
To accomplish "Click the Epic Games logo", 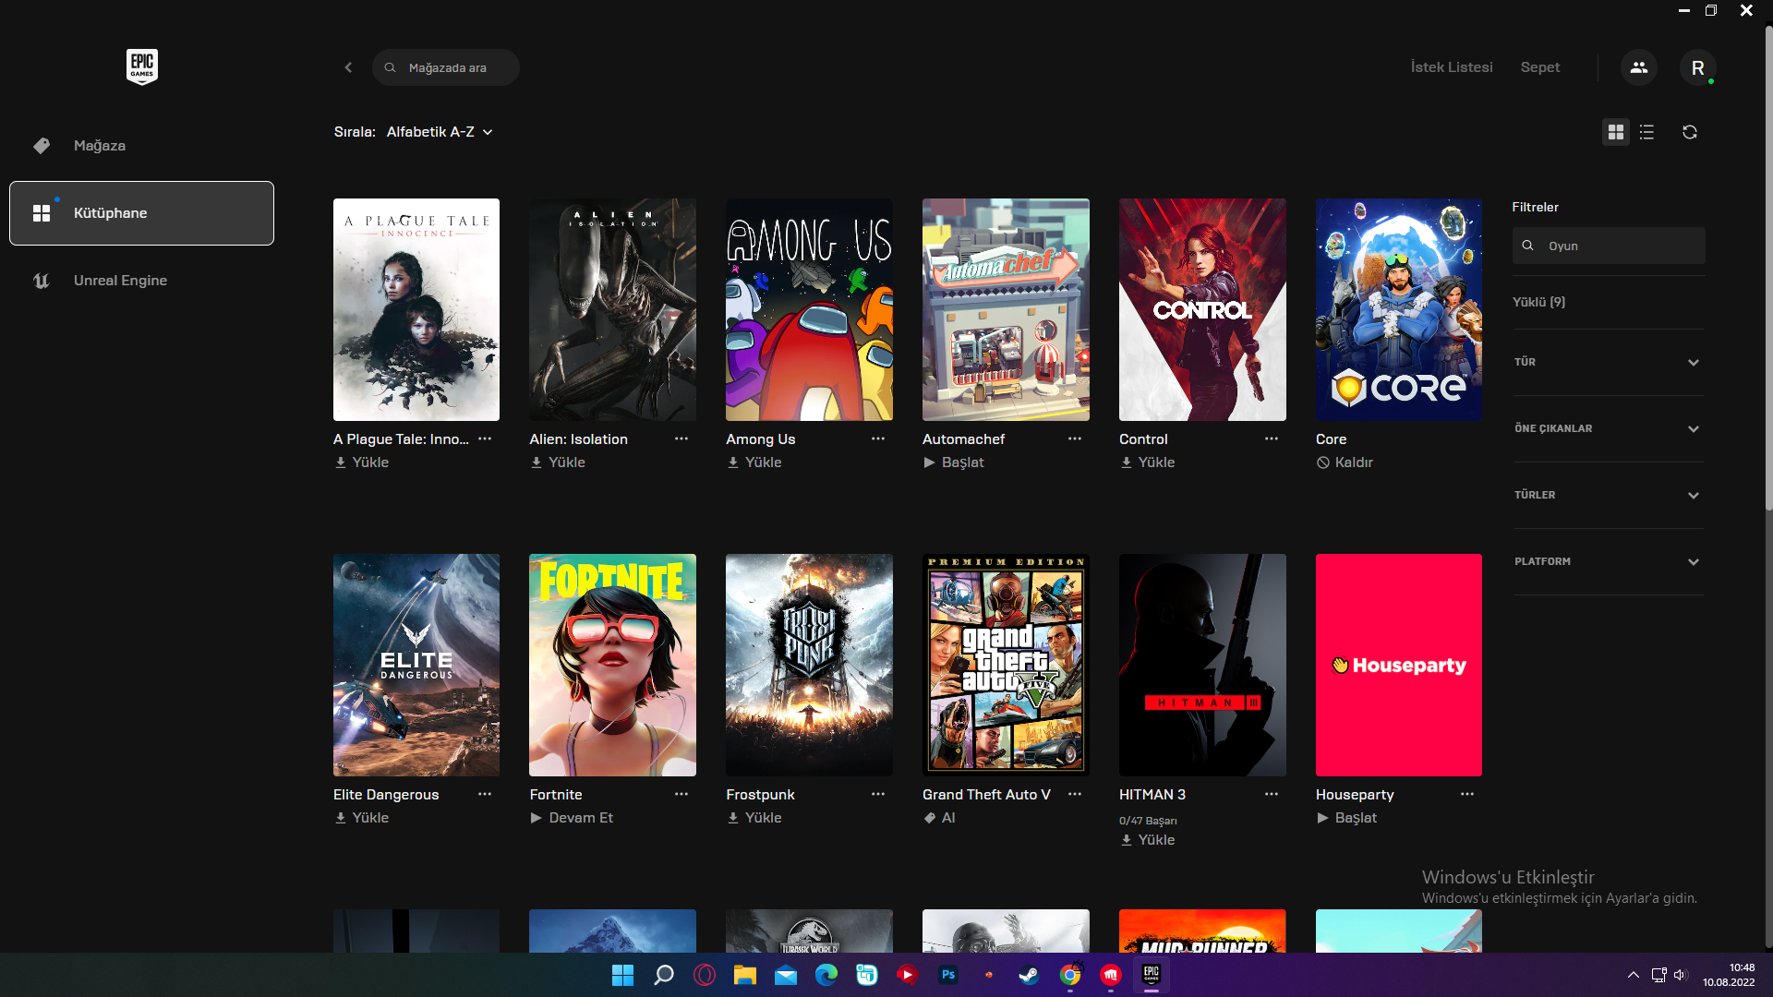I will (x=142, y=66).
